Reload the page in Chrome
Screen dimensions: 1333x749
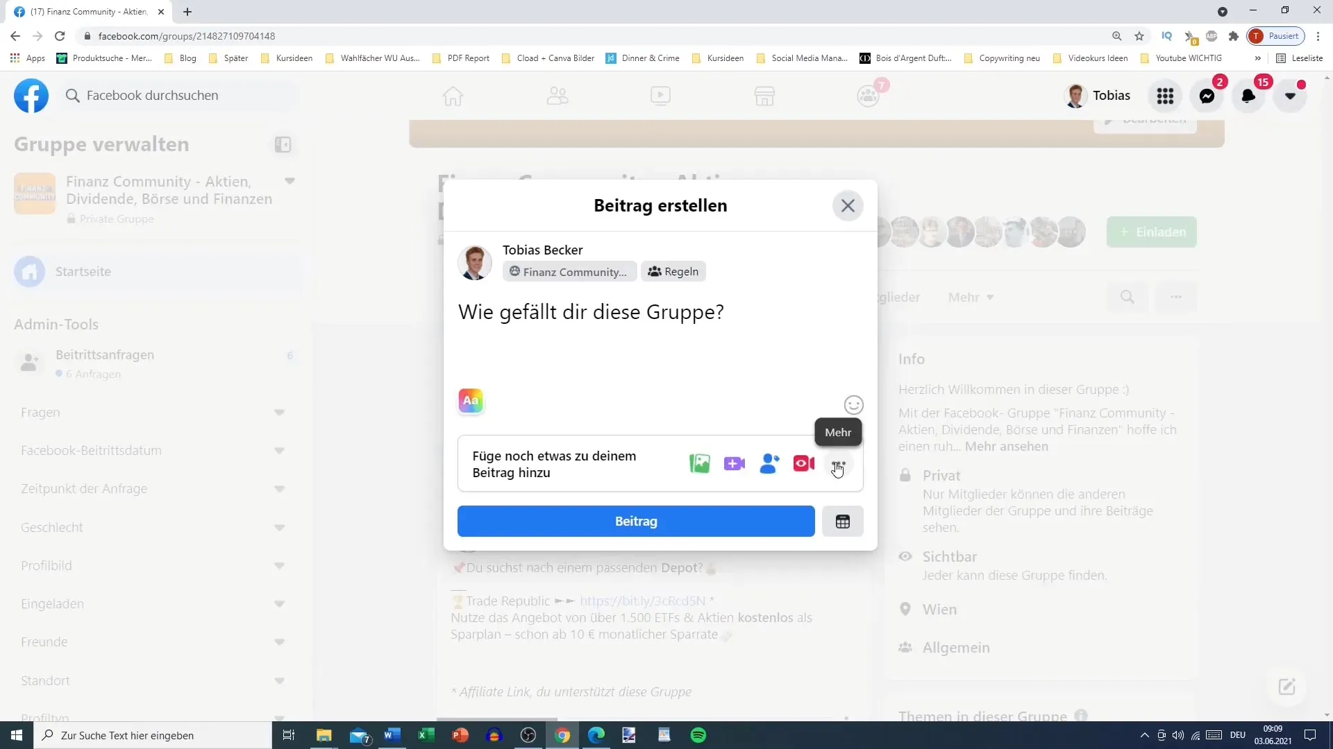click(60, 36)
